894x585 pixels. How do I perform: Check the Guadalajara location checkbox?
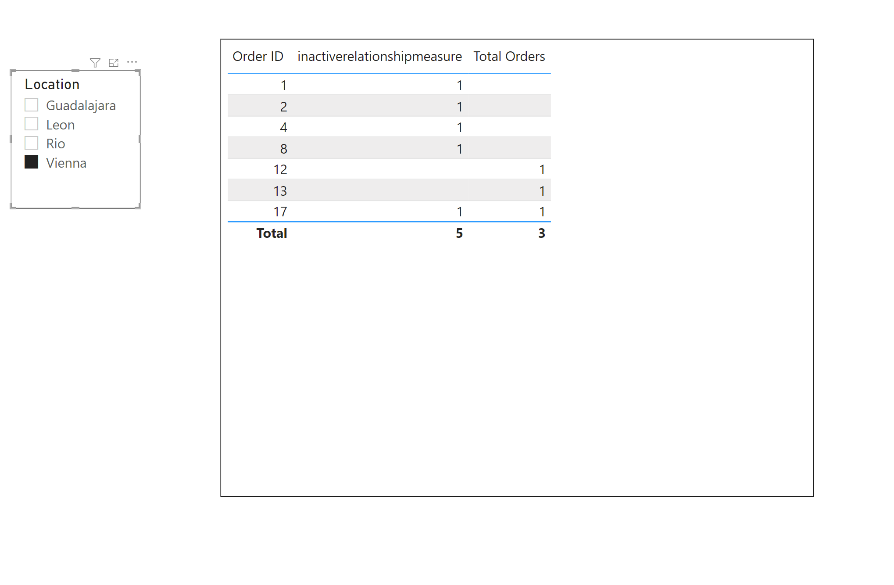pyautogui.click(x=32, y=105)
